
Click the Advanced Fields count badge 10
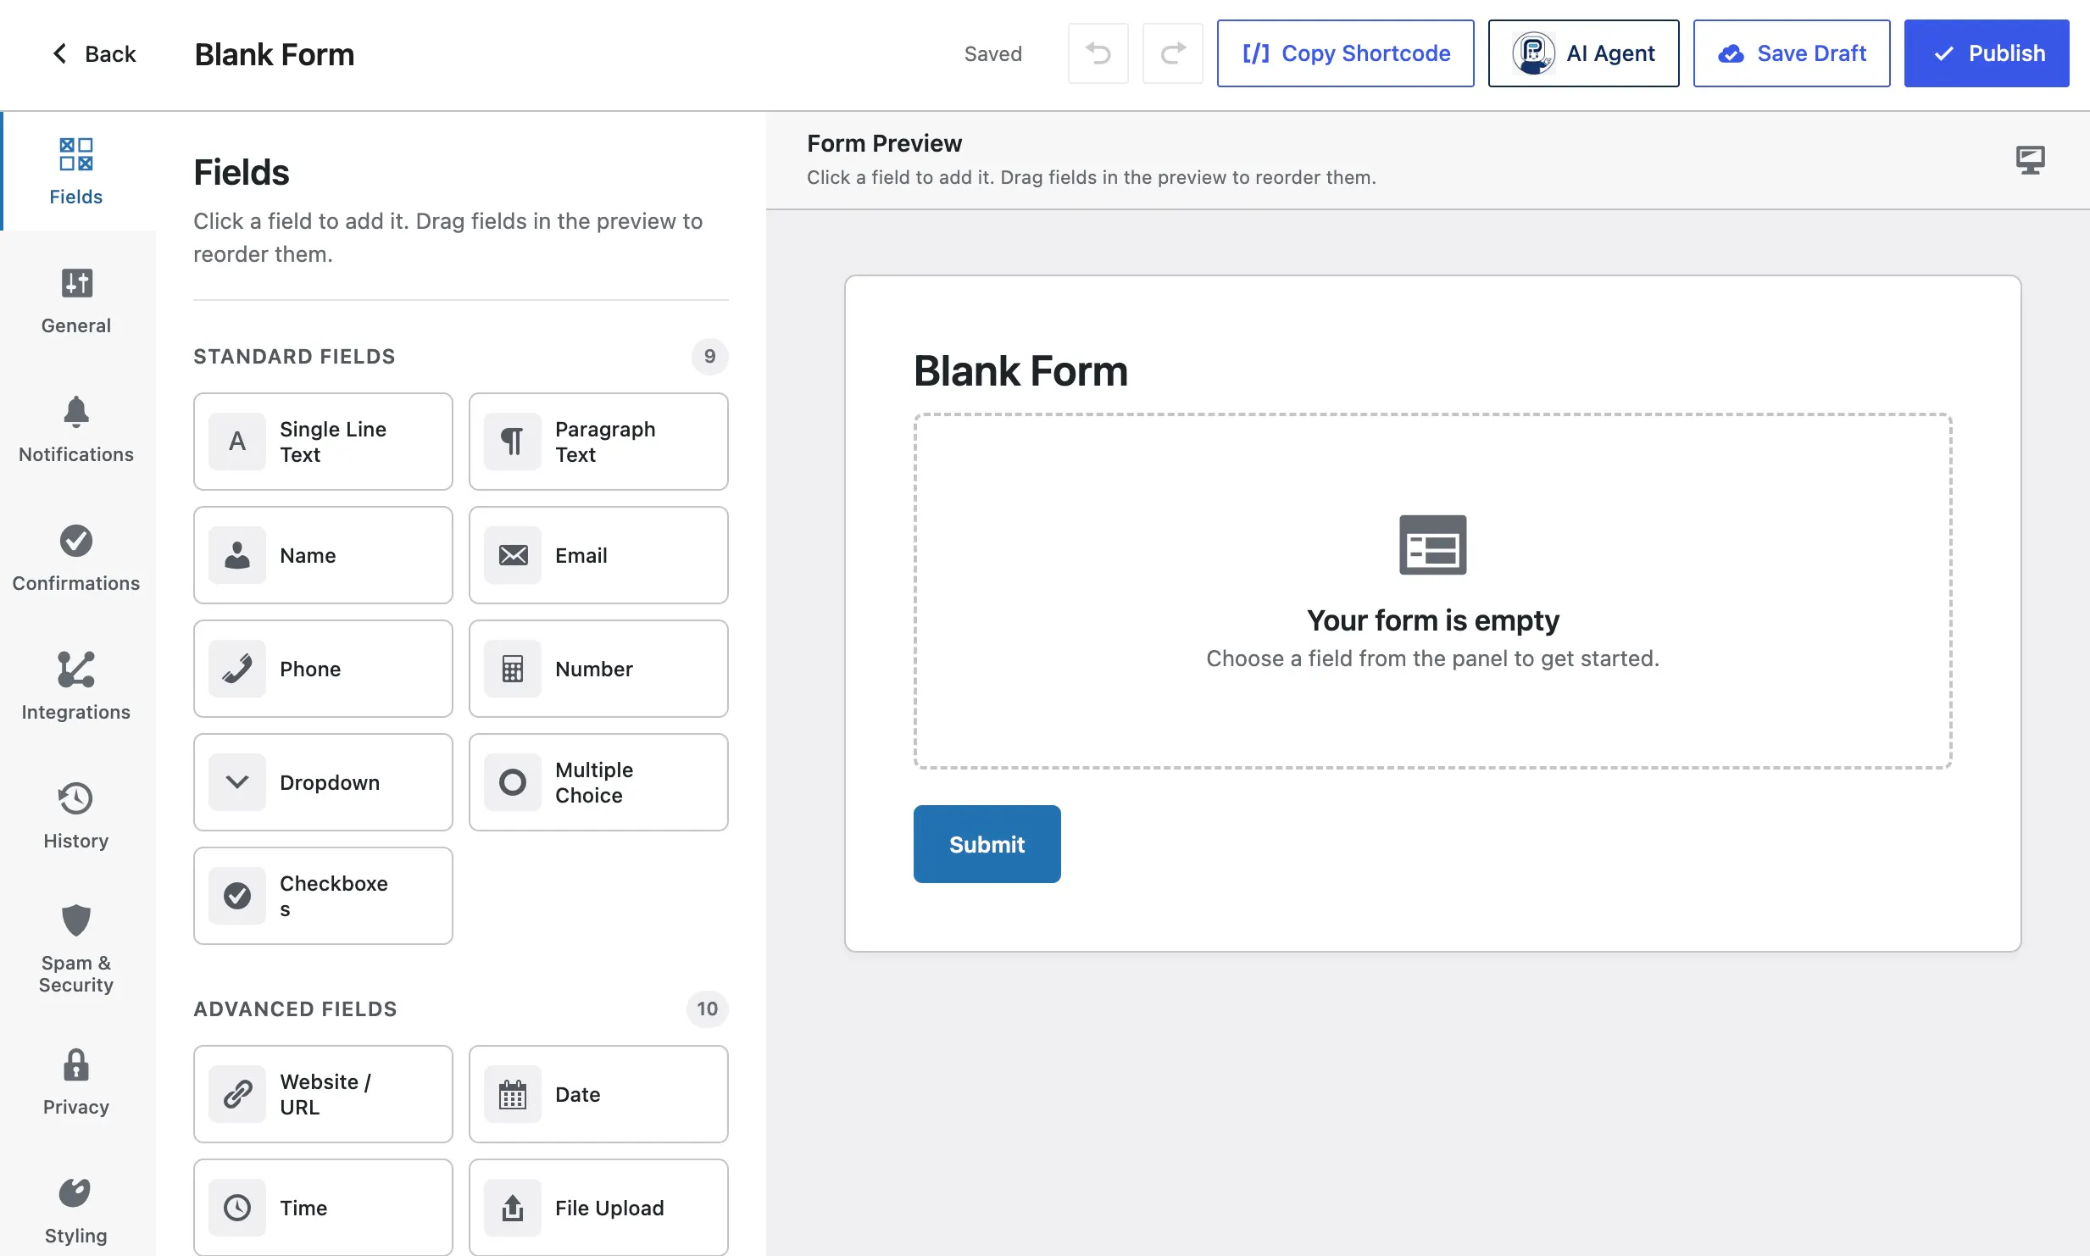[707, 1009]
